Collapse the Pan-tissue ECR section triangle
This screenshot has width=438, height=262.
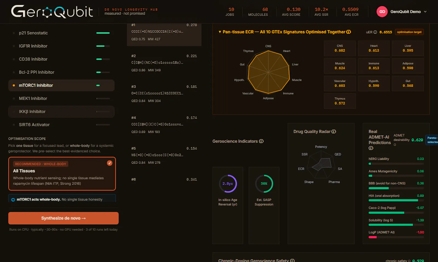point(220,32)
